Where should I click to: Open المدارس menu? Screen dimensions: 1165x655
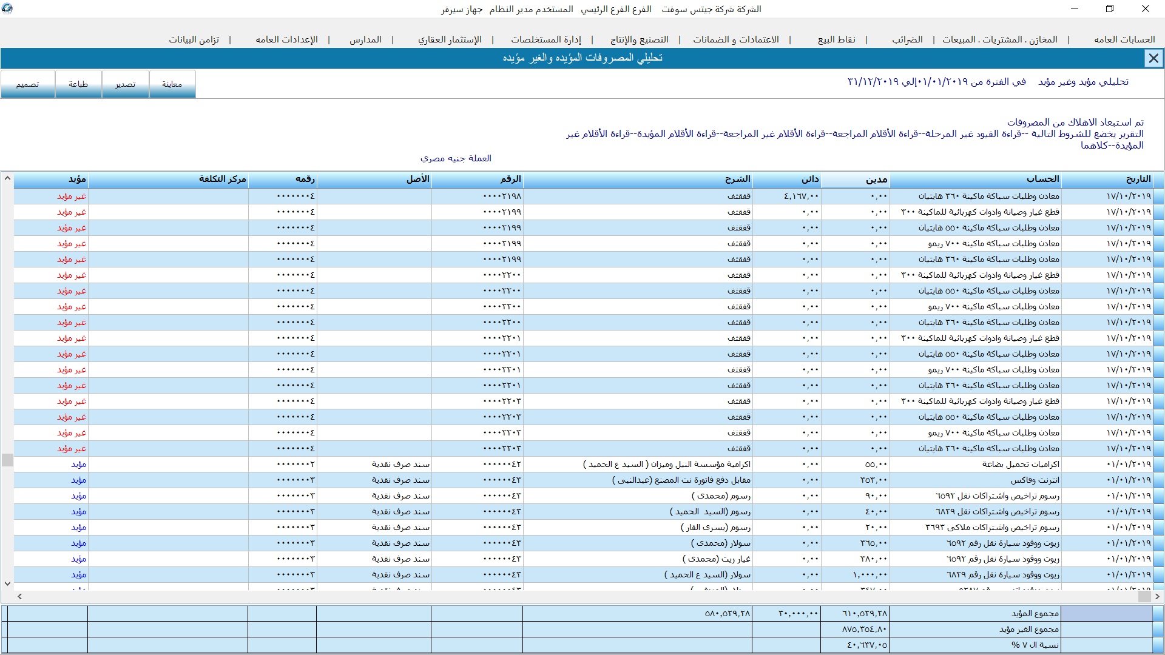[x=365, y=39]
